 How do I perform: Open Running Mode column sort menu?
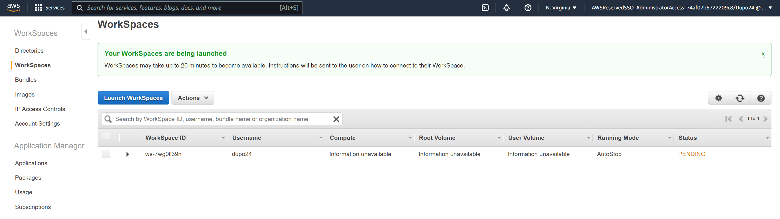coord(670,138)
